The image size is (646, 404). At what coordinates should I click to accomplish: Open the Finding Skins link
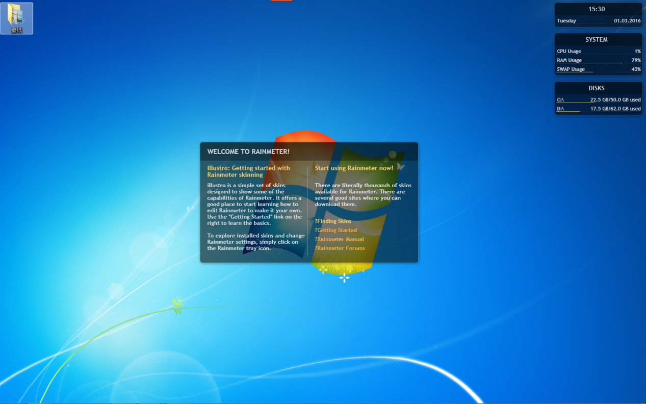tap(333, 221)
